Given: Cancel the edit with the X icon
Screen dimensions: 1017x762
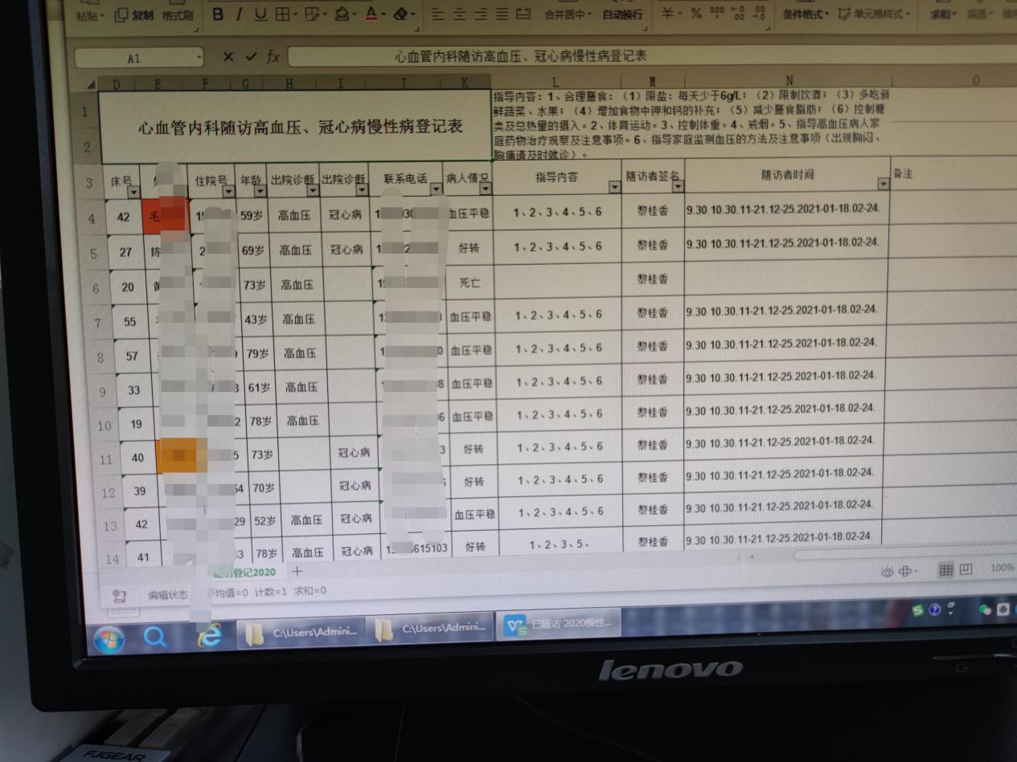Looking at the screenshot, I should 228,57.
